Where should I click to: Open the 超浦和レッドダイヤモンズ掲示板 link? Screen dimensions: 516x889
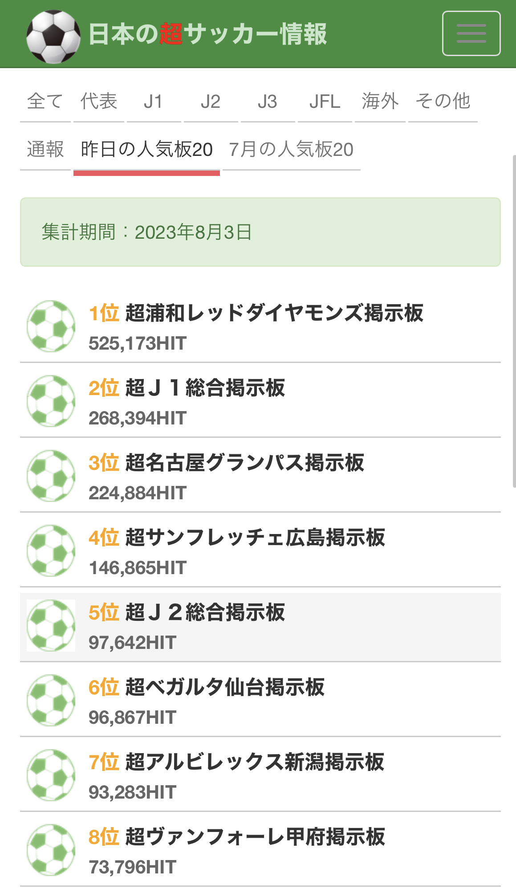coord(274,313)
